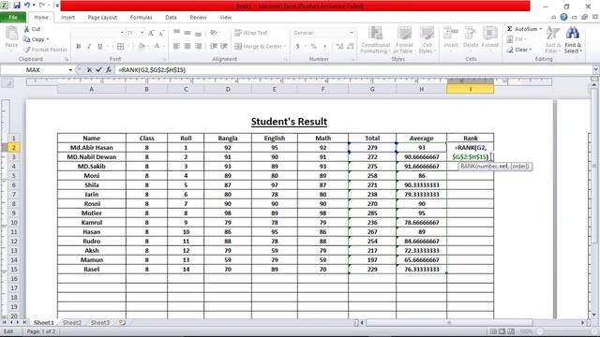This screenshot has height=337, width=600.
Task: Open the Font name dropdown
Action: tap(122, 33)
